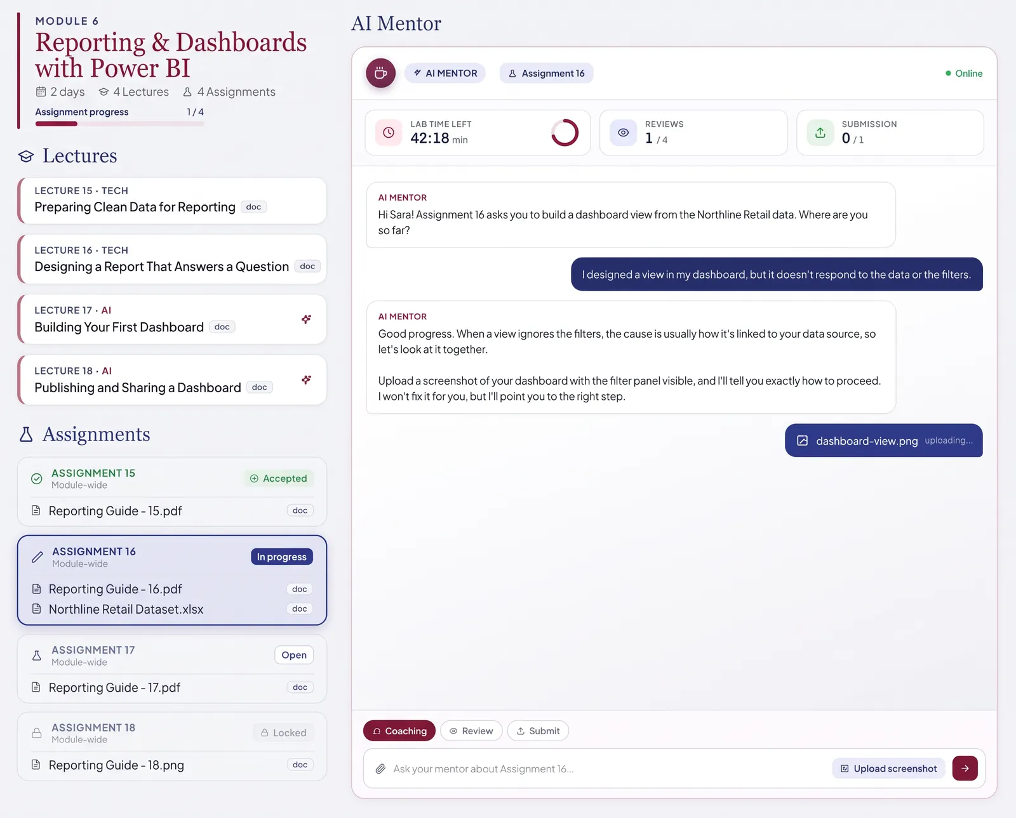This screenshot has height=818, width=1016.
Task: Click the Online status indicator
Action: tap(964, 74)
